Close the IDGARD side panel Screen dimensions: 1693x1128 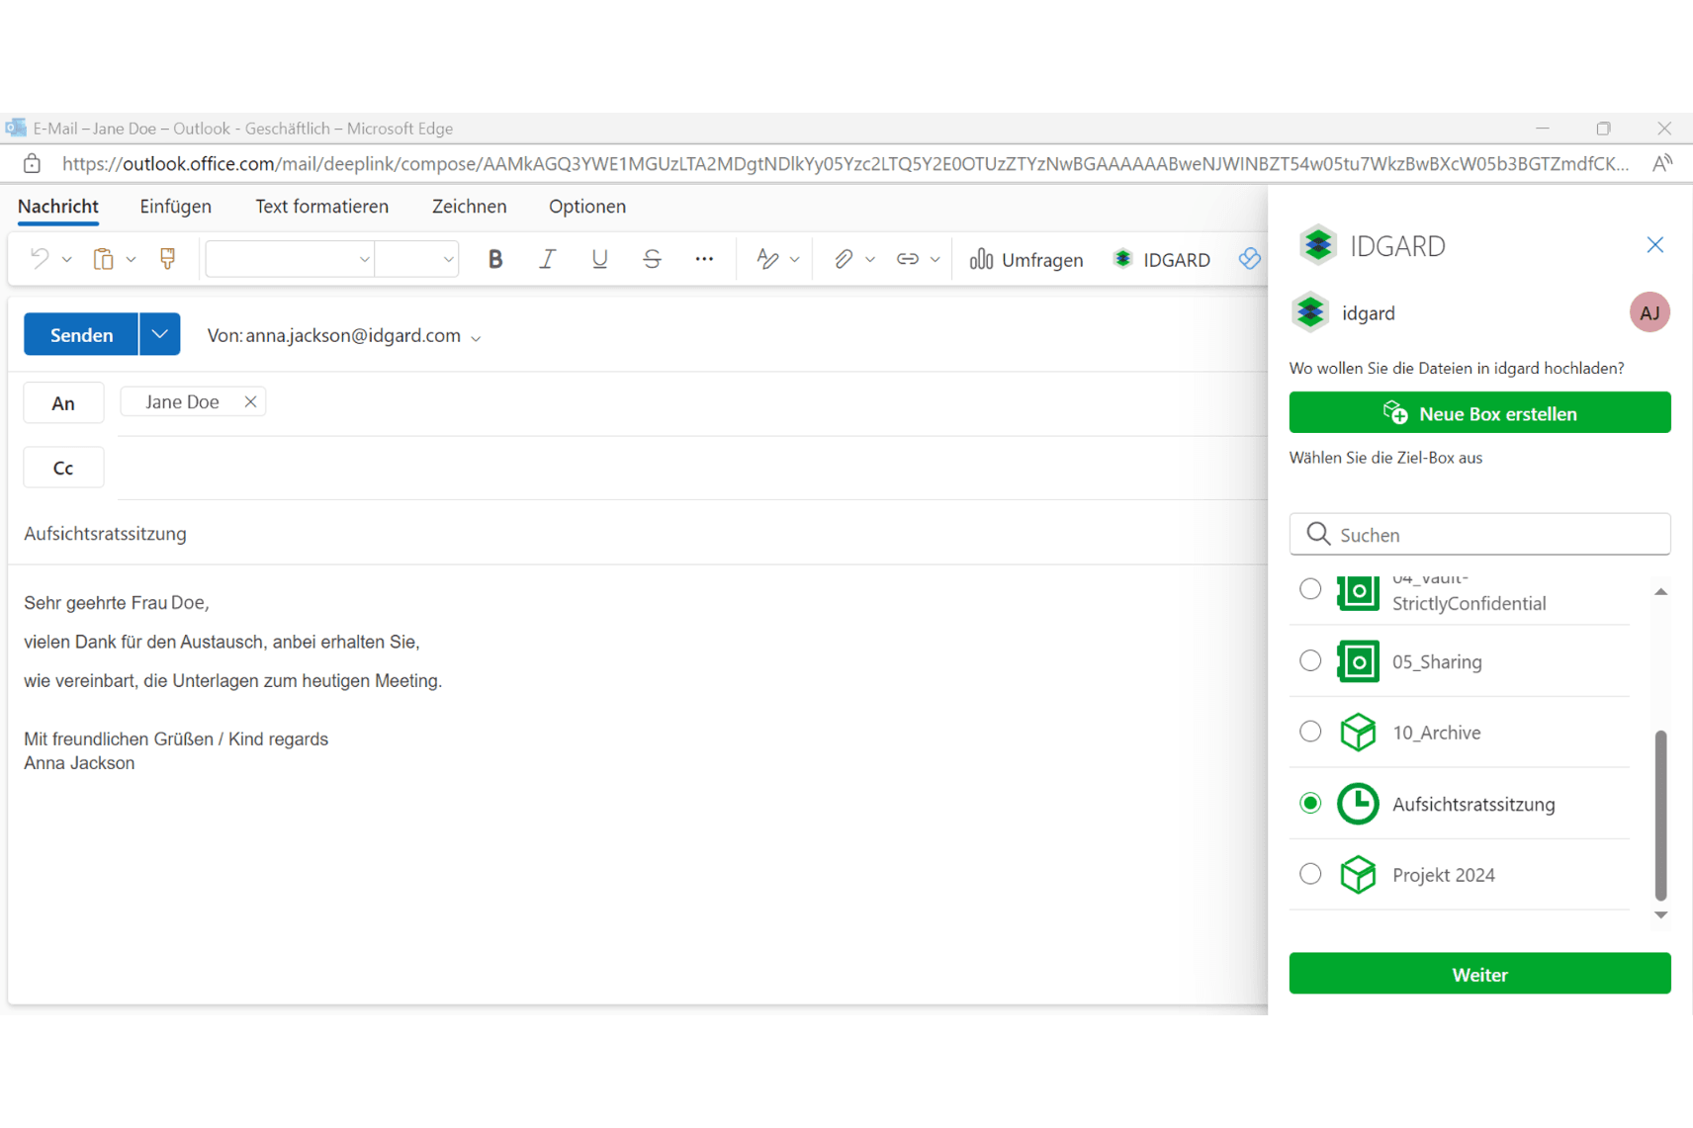tap(1655, 244)
